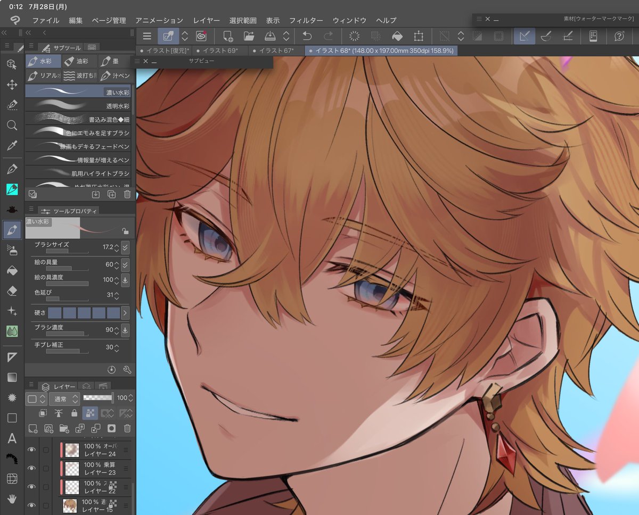Select the Hand pan tool
The width and height of the screenshot is (639, 515).
12,499
